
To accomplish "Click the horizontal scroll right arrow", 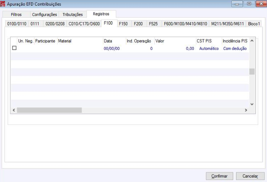I will [x=246, y=110].
